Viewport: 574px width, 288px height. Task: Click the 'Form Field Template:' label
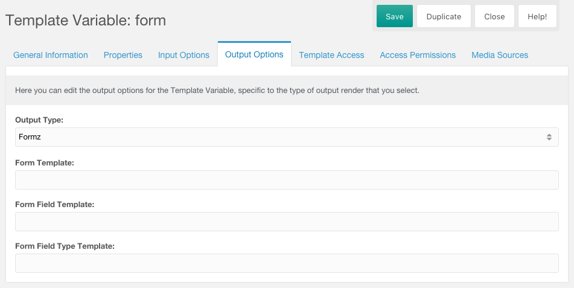click(54, 205)
